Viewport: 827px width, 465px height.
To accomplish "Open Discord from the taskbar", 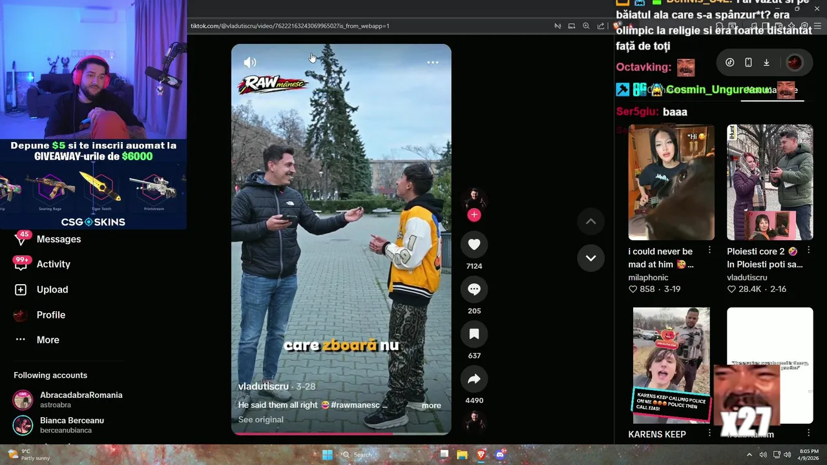I will click(499, 455).
